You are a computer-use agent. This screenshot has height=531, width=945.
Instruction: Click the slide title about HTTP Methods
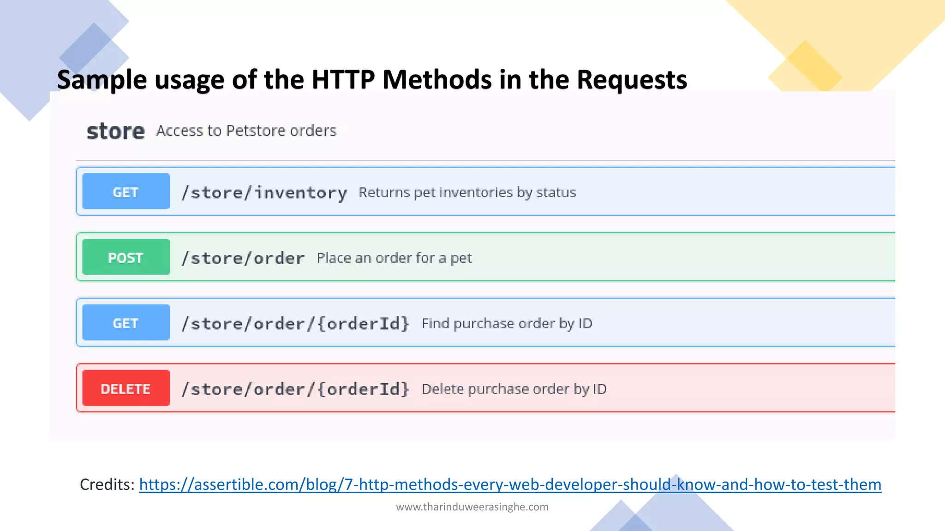pyautogui.click(x=372, y=79)
